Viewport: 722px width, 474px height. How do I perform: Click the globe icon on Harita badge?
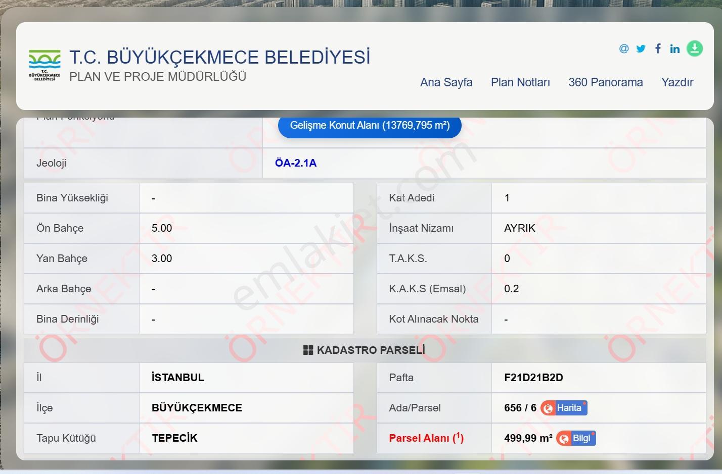point(548,408)
